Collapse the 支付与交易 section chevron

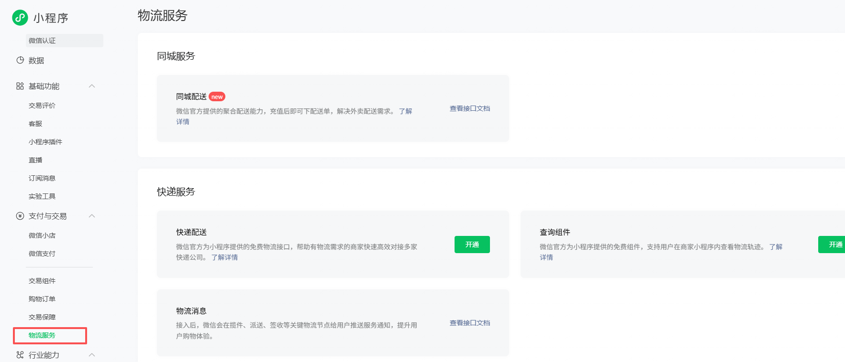tap(92, 216)
